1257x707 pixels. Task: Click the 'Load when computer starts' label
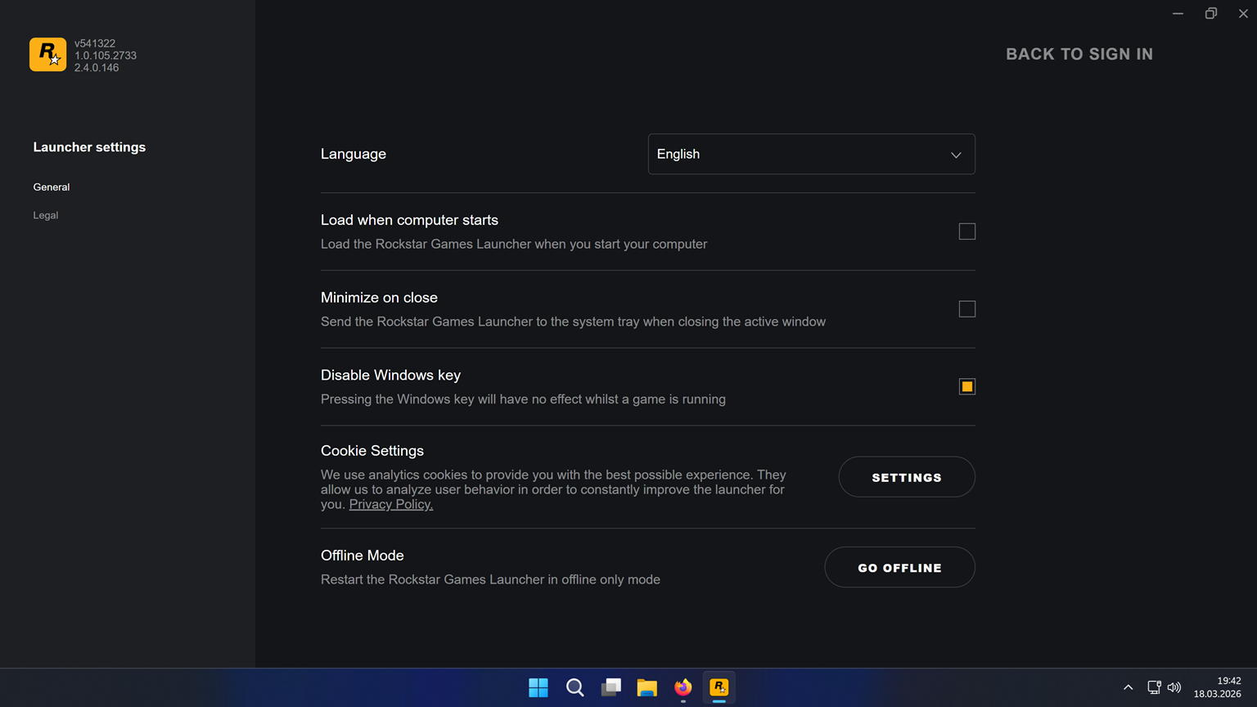click(409, 220)
